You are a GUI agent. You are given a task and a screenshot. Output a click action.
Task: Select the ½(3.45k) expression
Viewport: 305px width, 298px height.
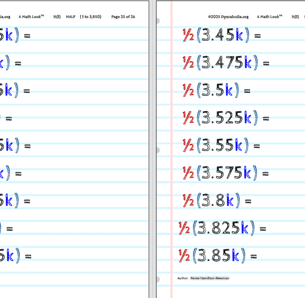pyautogui.click(x=222, y=35)
